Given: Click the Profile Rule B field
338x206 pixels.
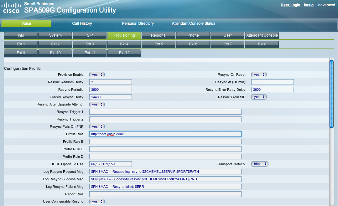Looking at the screenshot, I should 165,142.
